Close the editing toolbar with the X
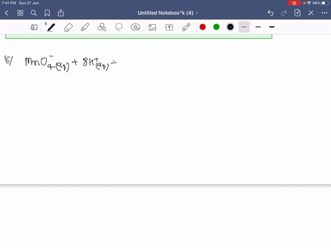The width and height of the screenshot is (331, 248). tap(311, 13)
